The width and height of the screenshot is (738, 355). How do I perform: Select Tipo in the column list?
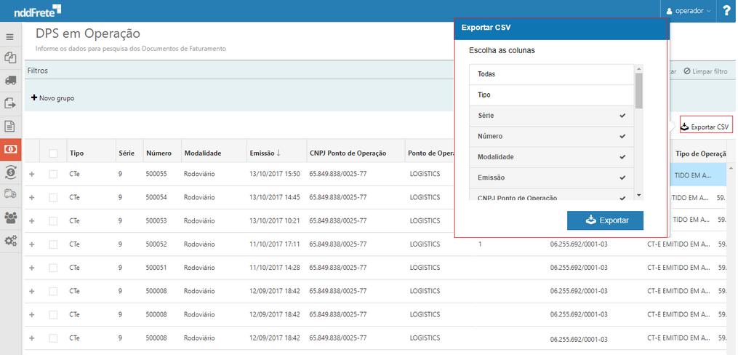click(552, 95)
